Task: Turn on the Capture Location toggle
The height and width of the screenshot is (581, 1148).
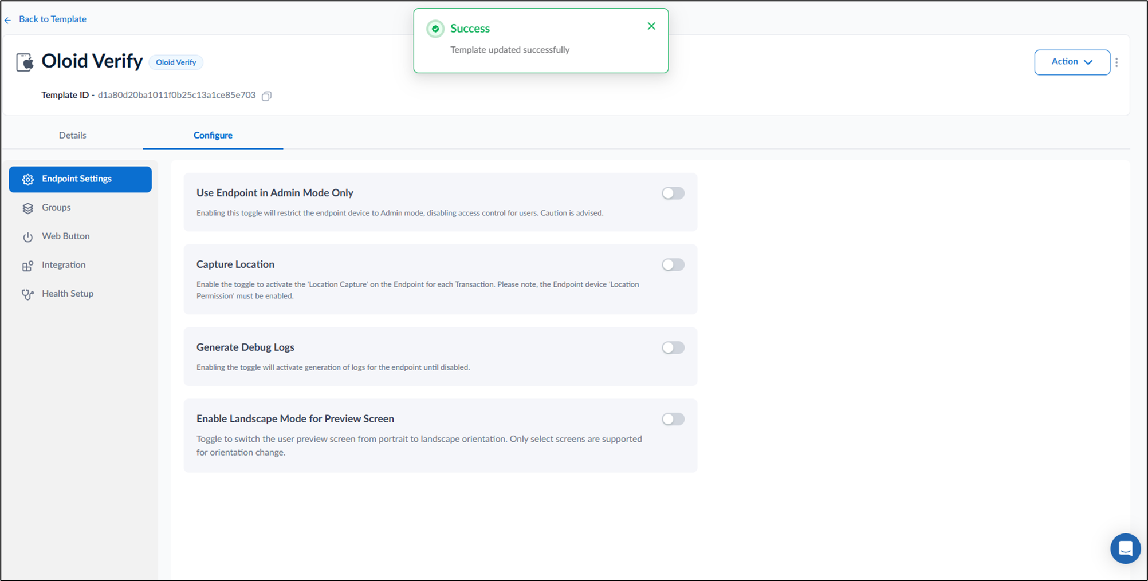Action: click(x=673, y=265)
